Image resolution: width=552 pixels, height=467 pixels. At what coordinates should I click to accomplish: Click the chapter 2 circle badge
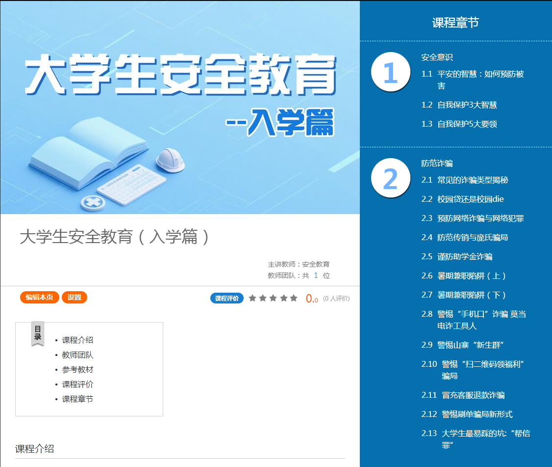(390, 179)
